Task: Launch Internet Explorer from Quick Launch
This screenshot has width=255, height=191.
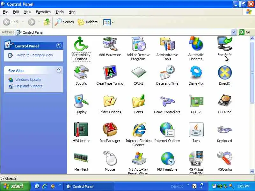Action: [x=45, y=186]
